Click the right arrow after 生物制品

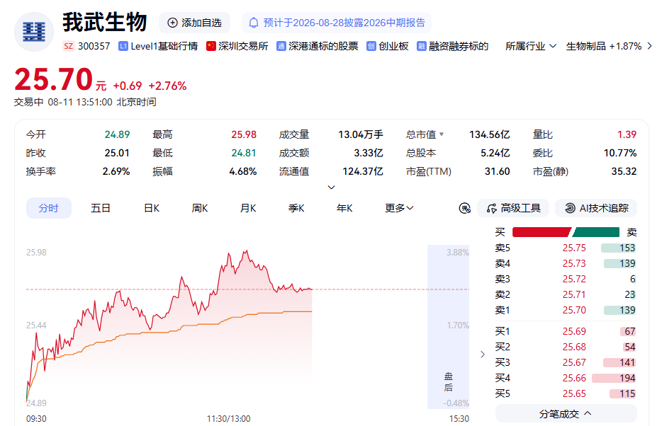(x=649, y=46)
